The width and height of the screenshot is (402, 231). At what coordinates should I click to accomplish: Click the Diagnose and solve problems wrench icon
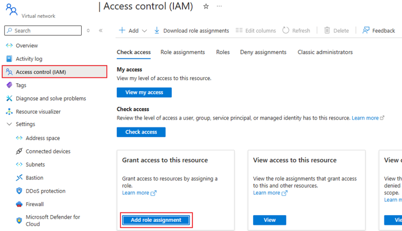point(9,98)
